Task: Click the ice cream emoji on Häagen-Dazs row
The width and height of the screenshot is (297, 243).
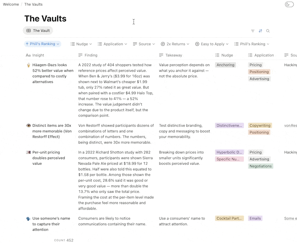Action: pos(28,65)
